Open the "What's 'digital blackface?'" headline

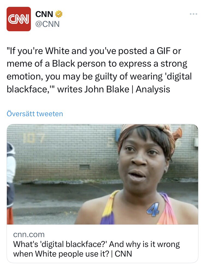tap(96, 244)
